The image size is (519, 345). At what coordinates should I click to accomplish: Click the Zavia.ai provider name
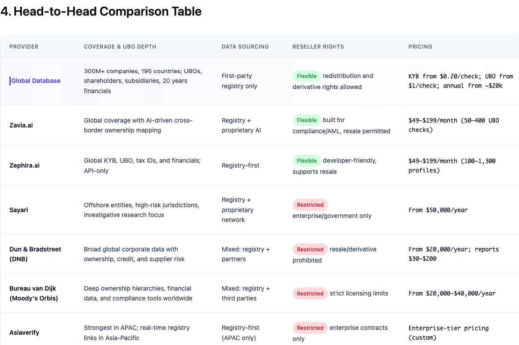[x=21, y=125]
